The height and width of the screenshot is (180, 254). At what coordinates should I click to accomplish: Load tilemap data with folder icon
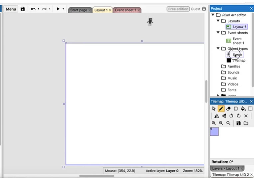[246, 123]
